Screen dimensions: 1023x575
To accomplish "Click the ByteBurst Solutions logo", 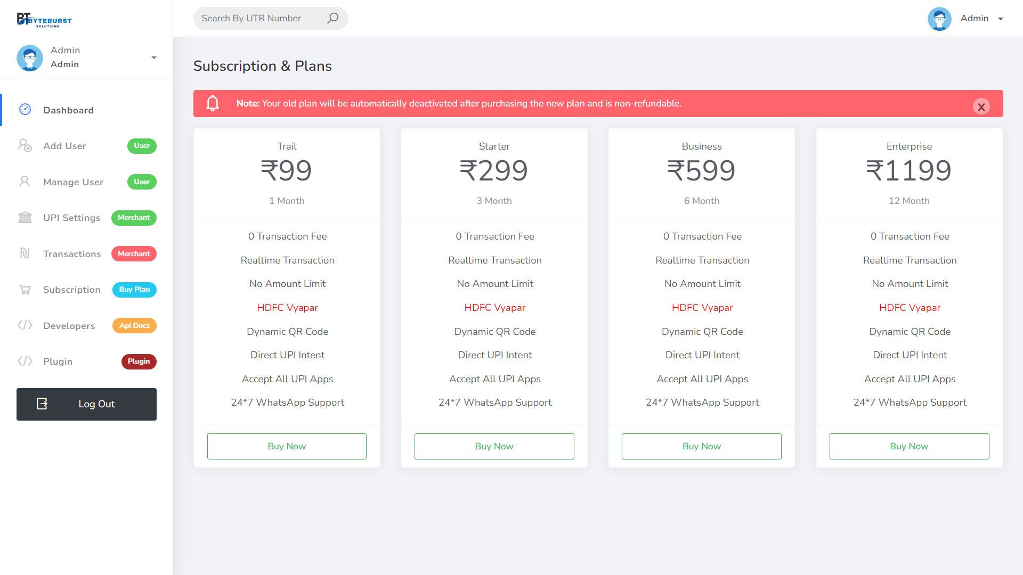I will [x=44, y=20].
